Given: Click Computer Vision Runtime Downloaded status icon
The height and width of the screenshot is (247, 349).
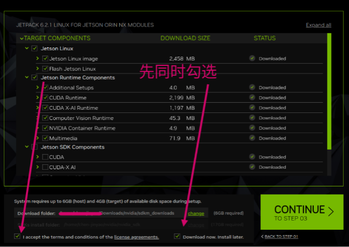Looking at the screenshot, I should [252, 118].
